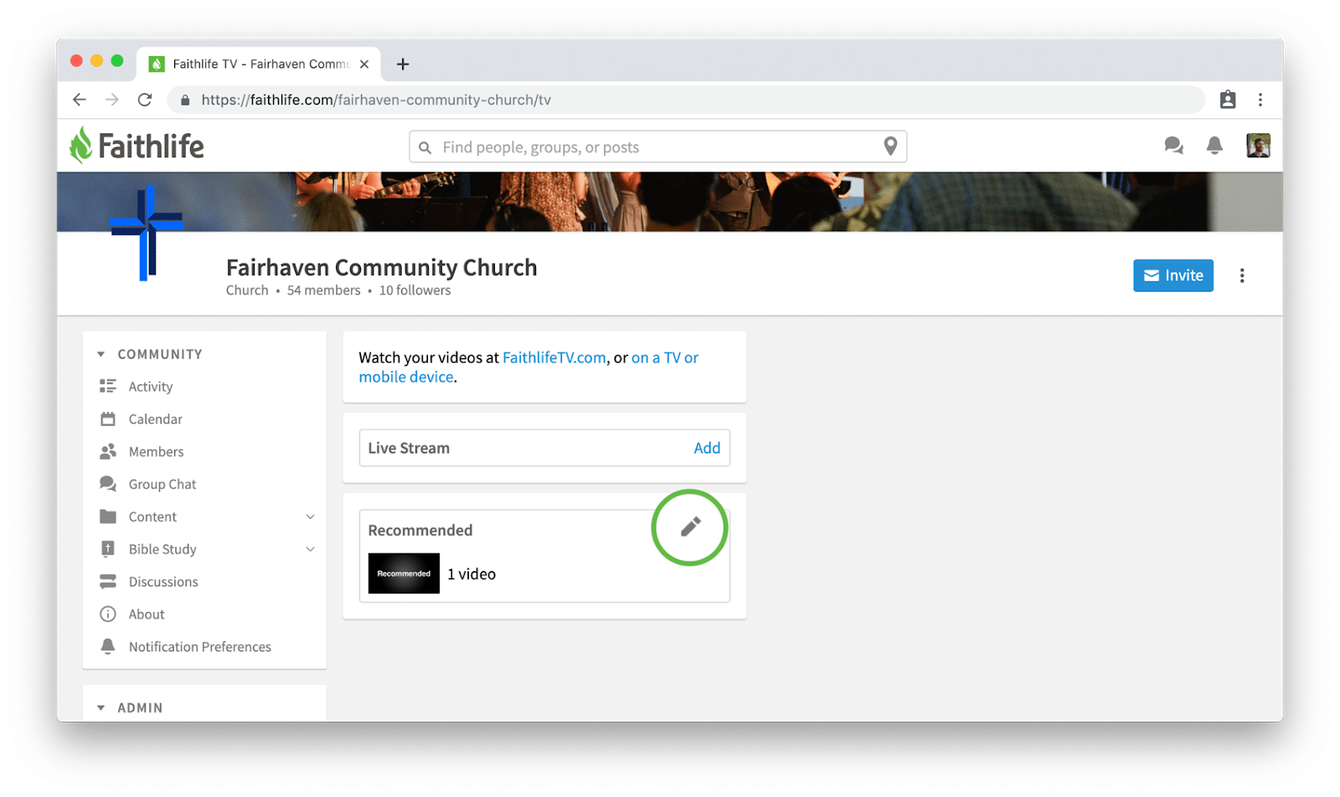Go to Members page
Screen dimensions: 1340x797
(157, 452)
